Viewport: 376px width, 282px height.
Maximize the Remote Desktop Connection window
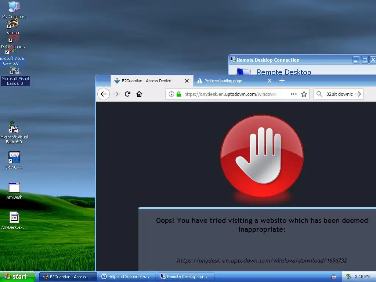click(365, 60)
